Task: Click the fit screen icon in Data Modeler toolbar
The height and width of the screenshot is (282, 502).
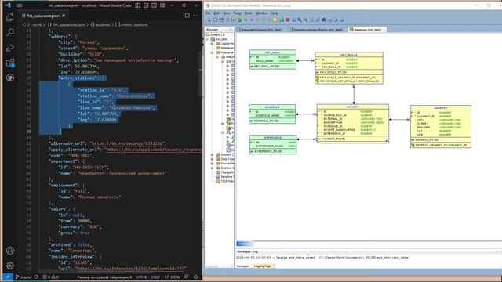Action: click(x=311, y=20)
